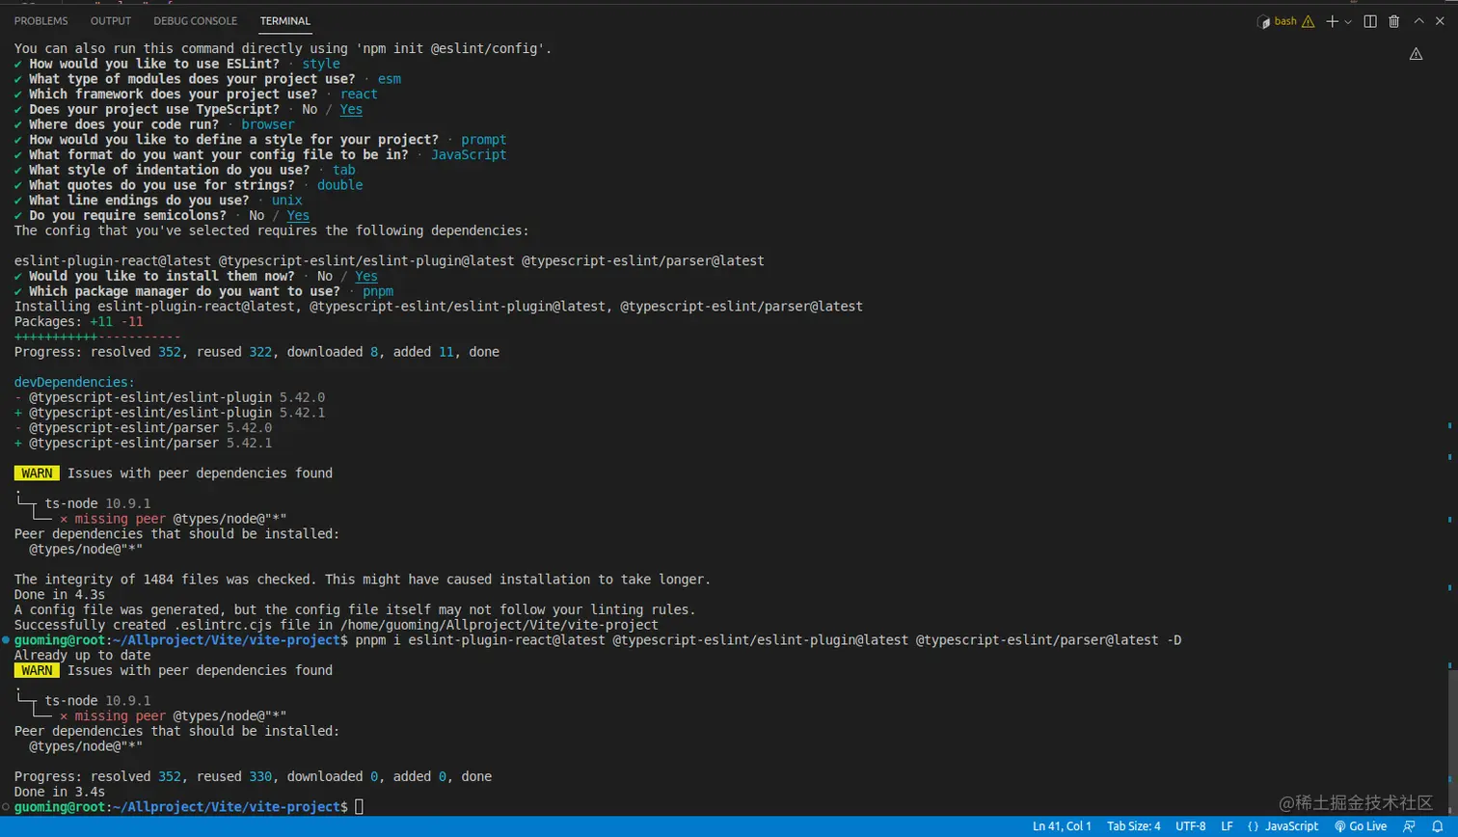Open the feedback icon in the status bar
Image resolution: width=1458 pixels, height=837 pixels.
click(1410, 826)
